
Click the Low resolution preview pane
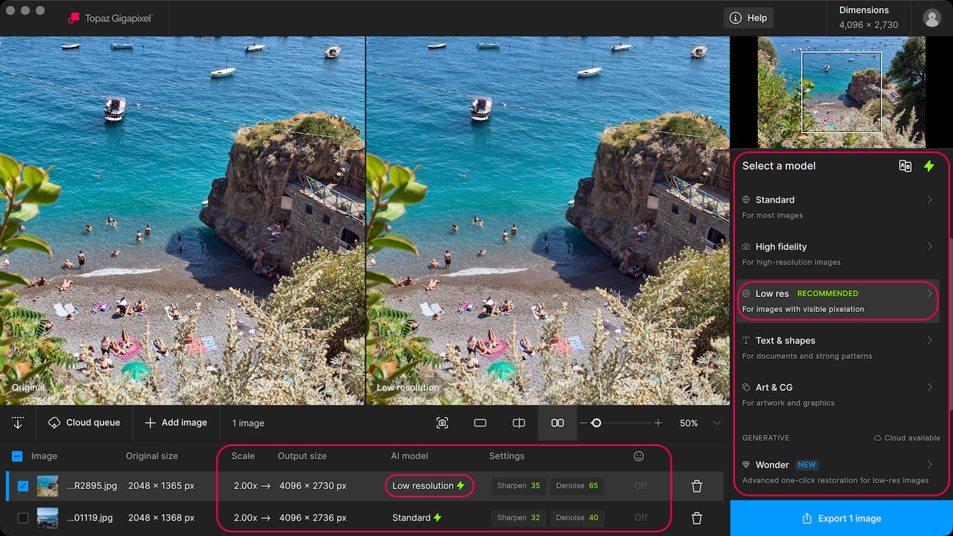click(548, 220)
